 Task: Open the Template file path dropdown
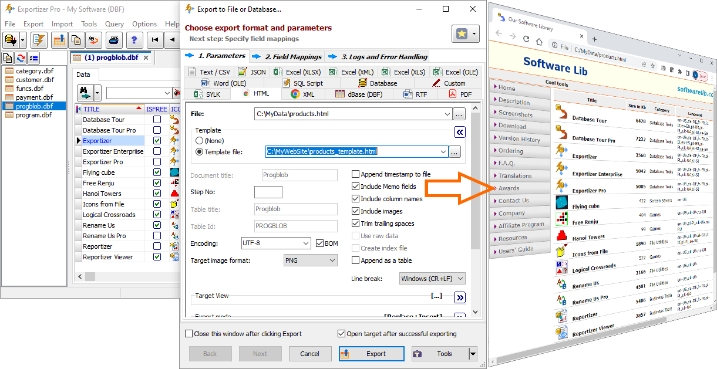tap(443, 152)
